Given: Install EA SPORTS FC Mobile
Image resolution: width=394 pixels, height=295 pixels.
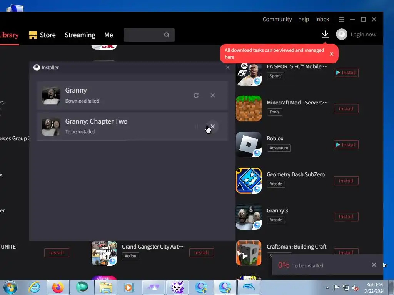Looking at the screenshot, I should click(346, 73).
